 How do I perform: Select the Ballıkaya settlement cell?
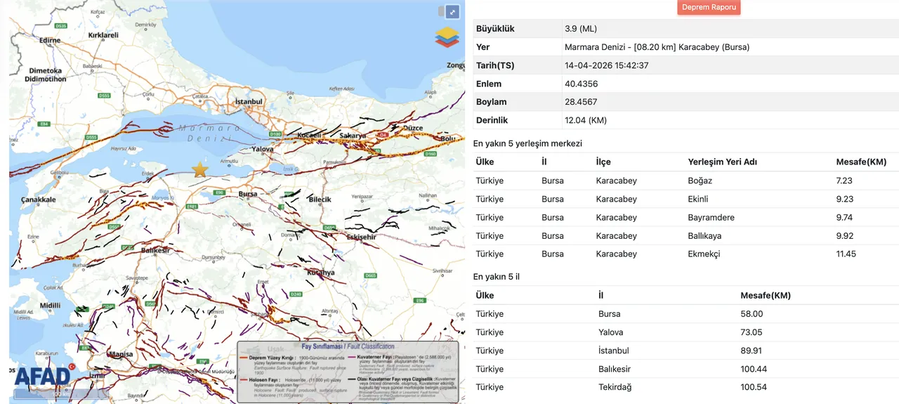pos(704,235)
